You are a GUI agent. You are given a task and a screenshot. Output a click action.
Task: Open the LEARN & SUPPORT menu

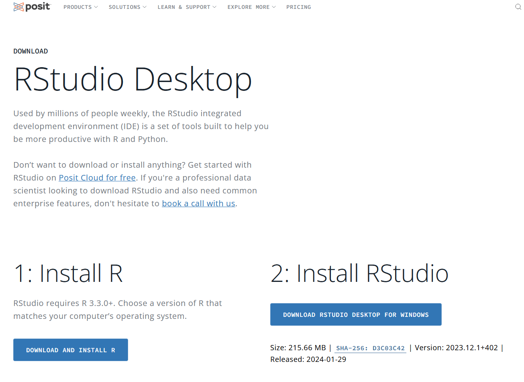(184, 7)
